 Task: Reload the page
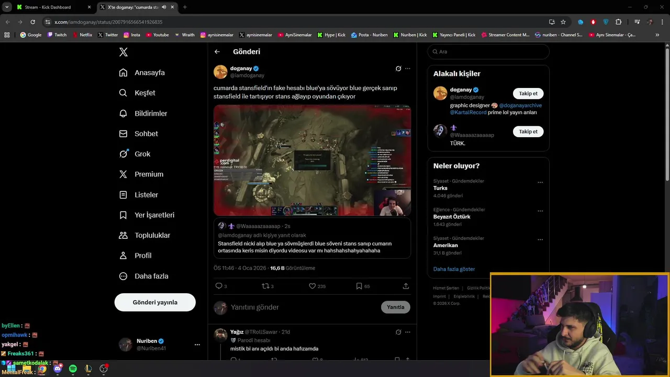click(x=32, y=22)
